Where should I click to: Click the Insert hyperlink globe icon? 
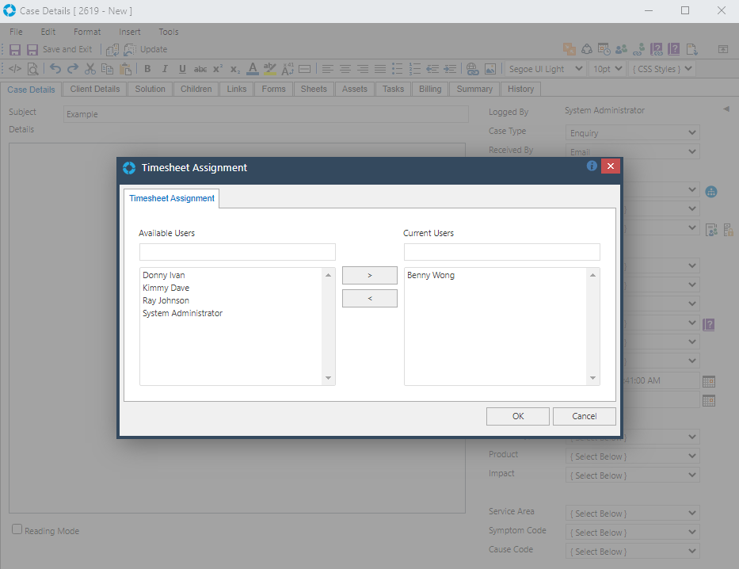[x=472, y=69]
